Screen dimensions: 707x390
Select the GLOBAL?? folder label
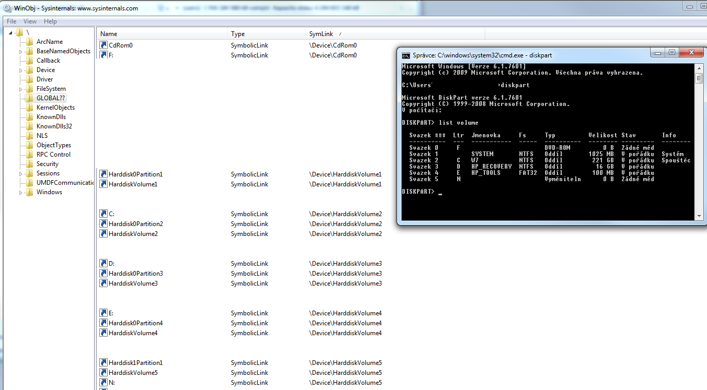pyautogui.click(x=51, y=98)
